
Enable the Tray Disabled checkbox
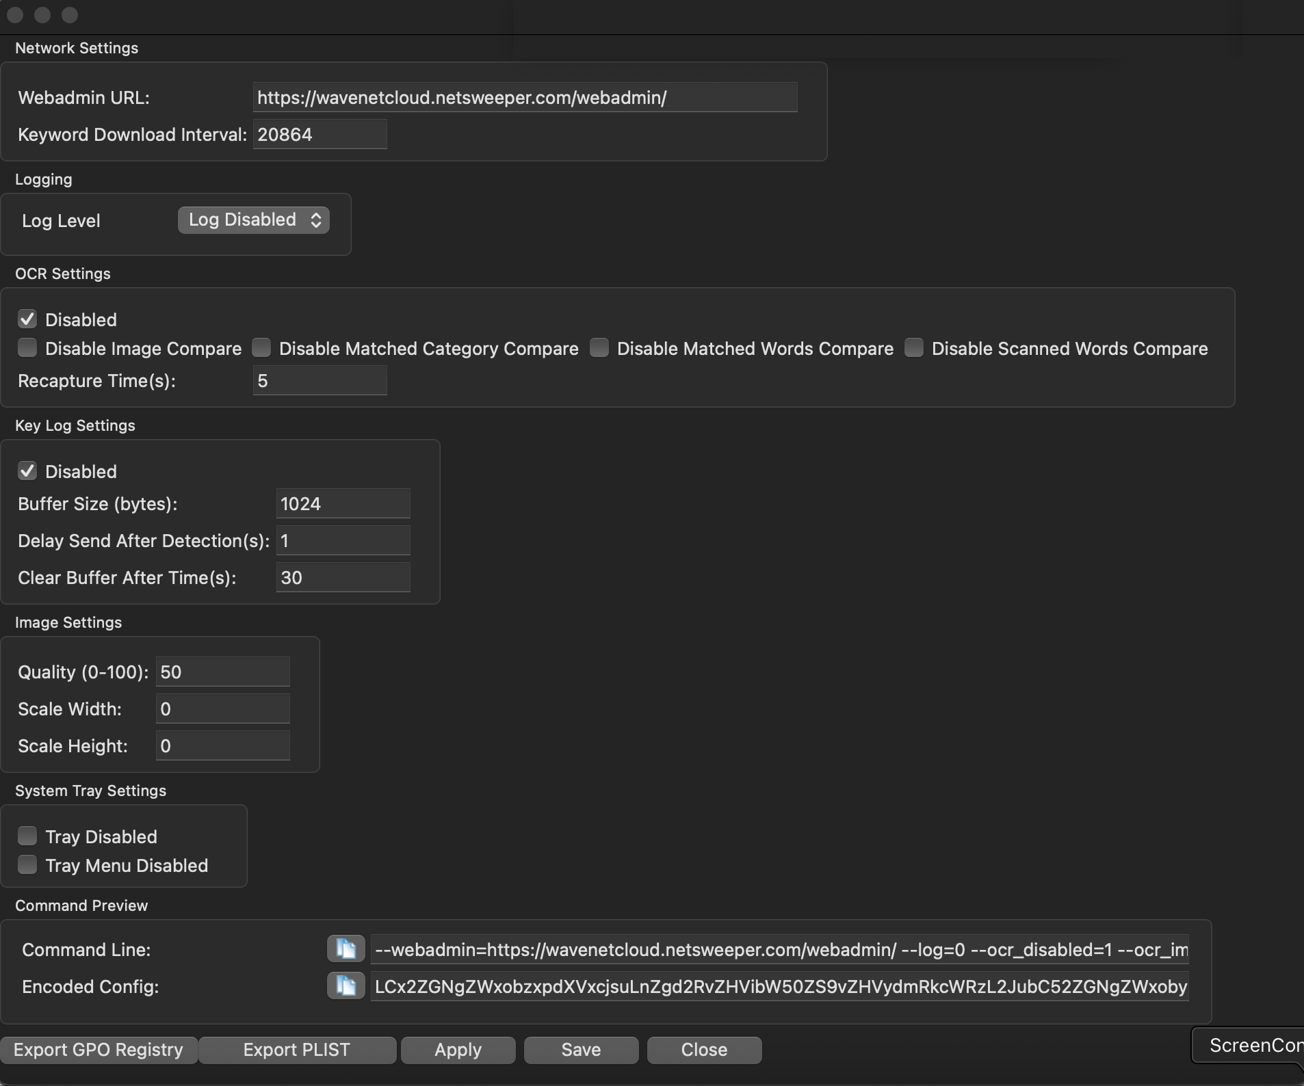click(27, 836)
